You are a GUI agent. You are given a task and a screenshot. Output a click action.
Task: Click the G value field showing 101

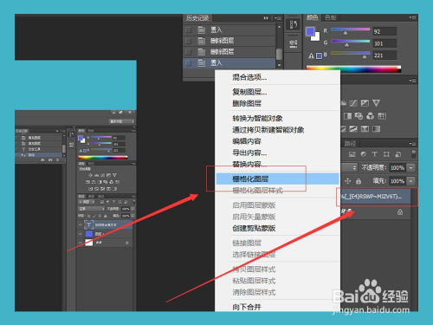coord(385,43)
